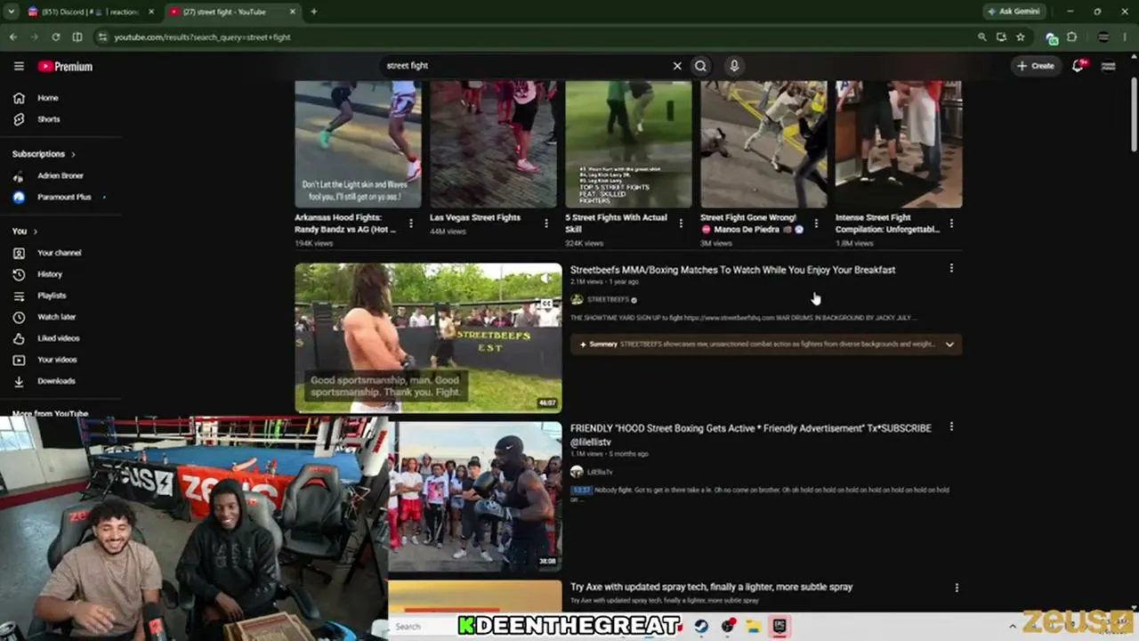The image size is (1139, 641).
Task: Play the HOOD Street Boxing video thumbnail
Action: pyautogui.click(x=475, y=496)
